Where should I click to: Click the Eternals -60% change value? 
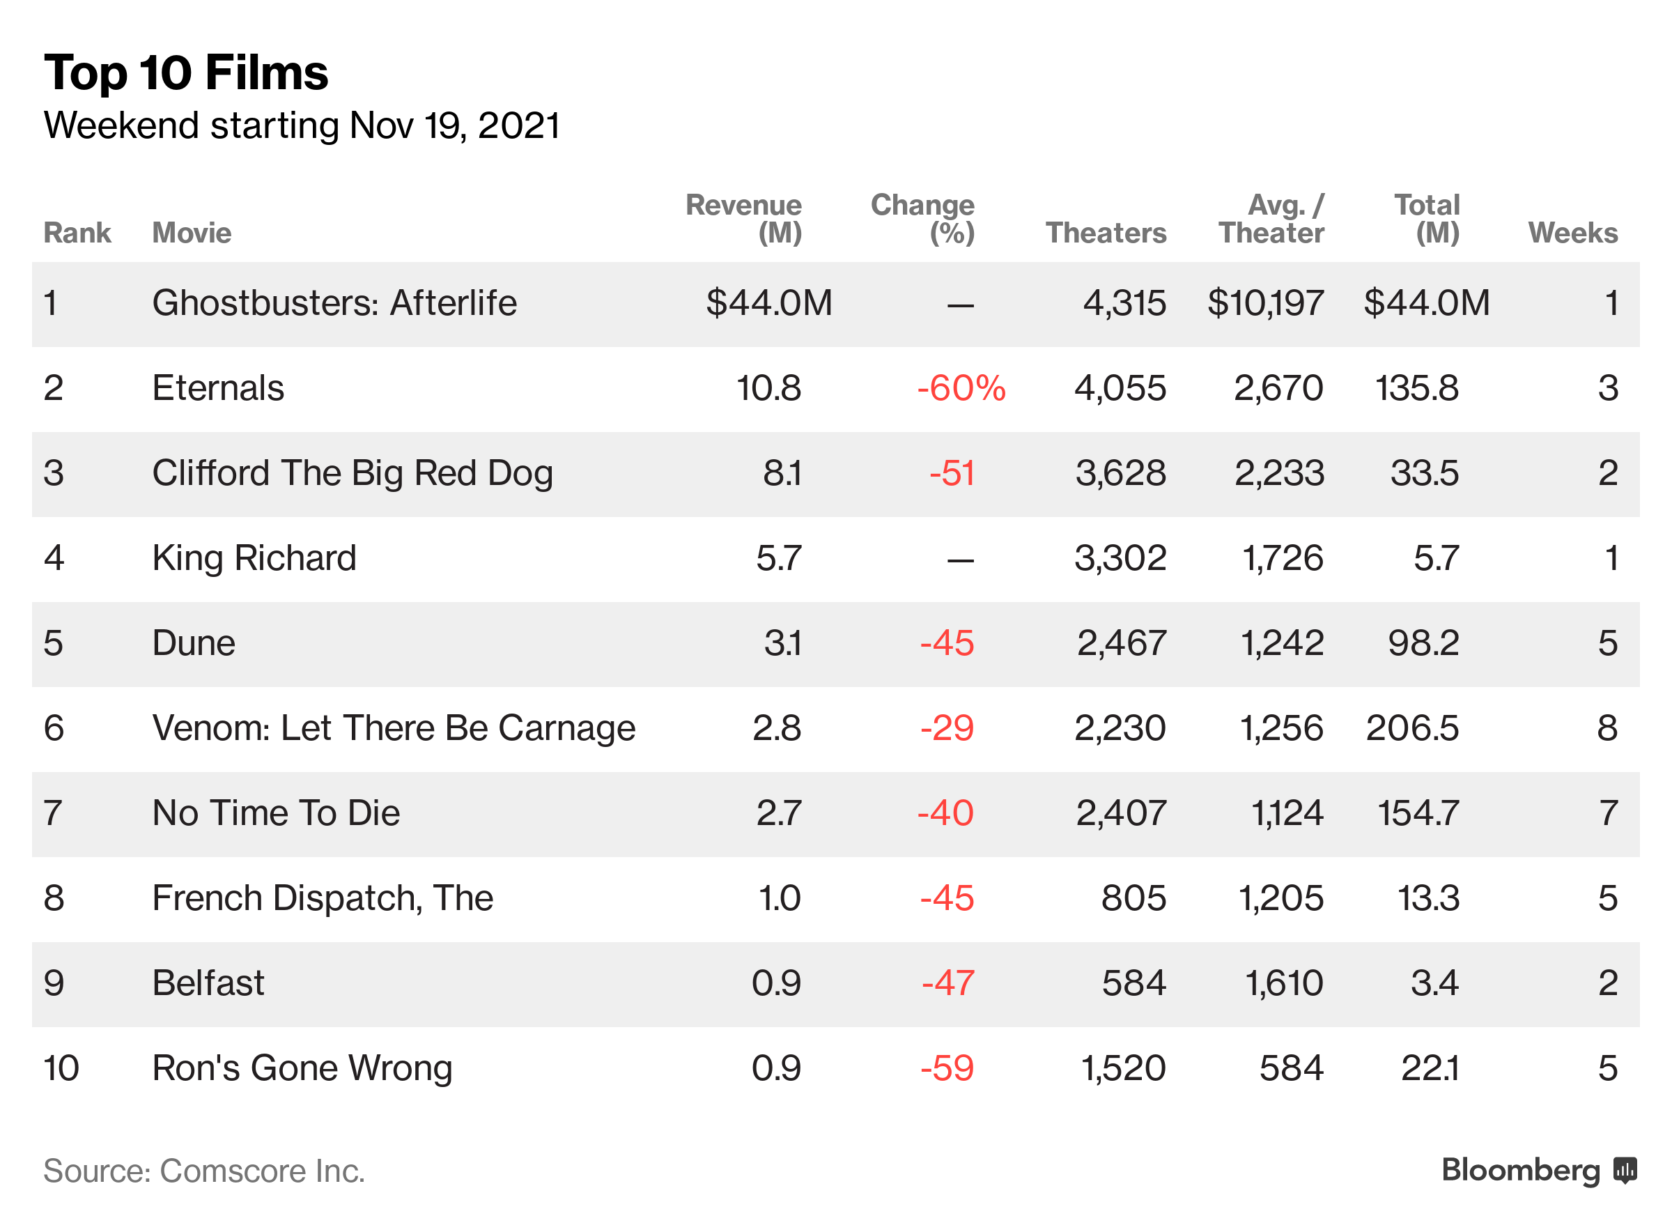click(x=961, y=388)
